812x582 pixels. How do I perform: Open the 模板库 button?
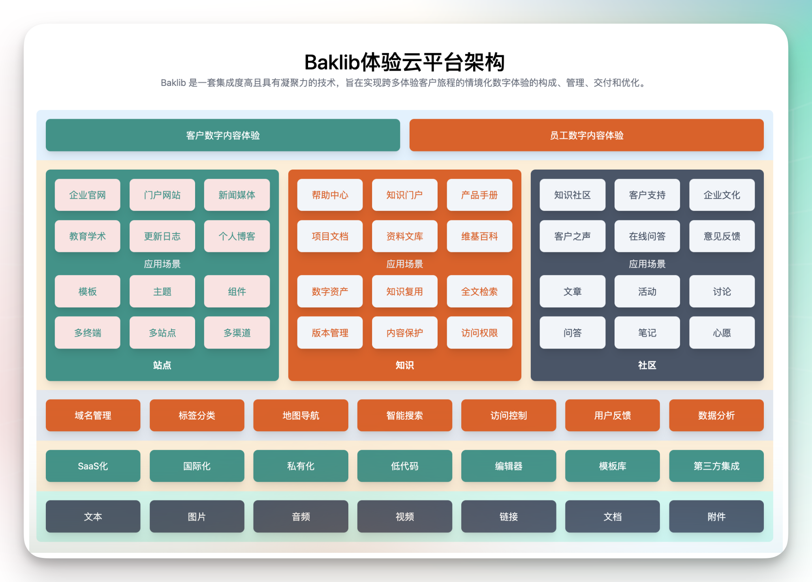pos(613,466)
